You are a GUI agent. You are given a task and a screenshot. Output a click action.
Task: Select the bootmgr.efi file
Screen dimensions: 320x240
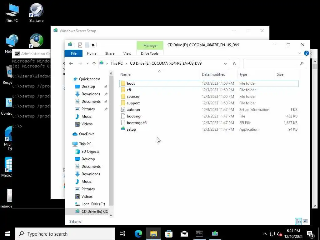[x=209, y=122]
